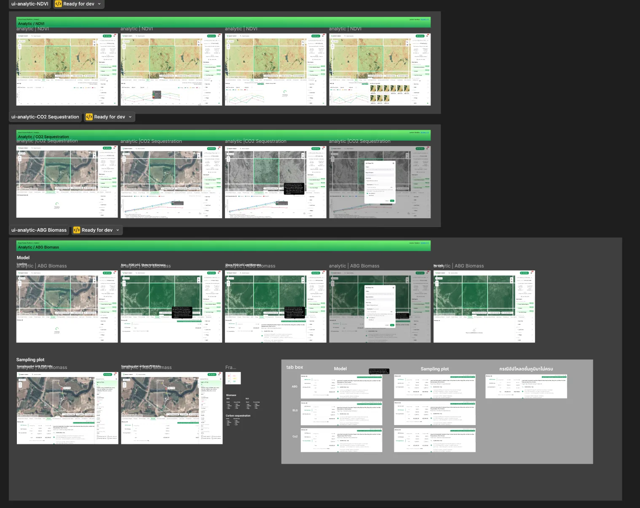Screen dimensions: 640x508
Task: Click the Fra... frame label
Action: pyautogui.click(x=231, y=368)
